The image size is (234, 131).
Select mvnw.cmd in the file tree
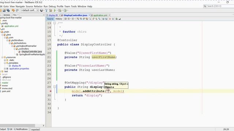7,88
